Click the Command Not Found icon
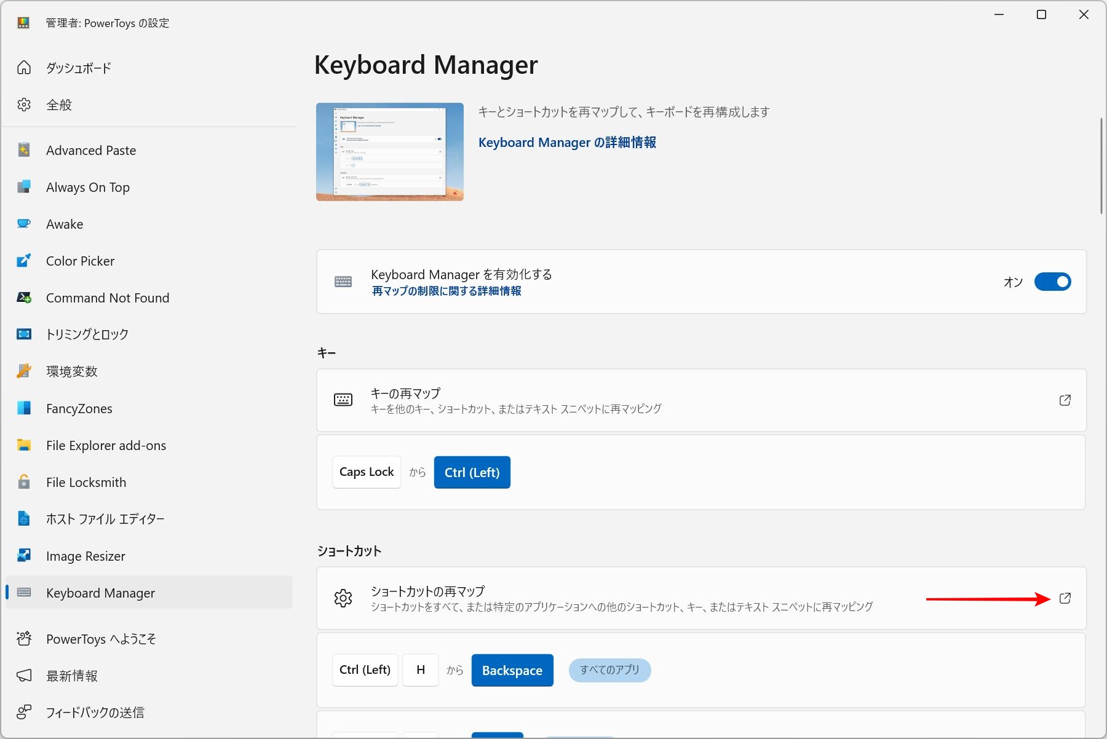This screenshot has height=739, width=1107. coord(24,298)
